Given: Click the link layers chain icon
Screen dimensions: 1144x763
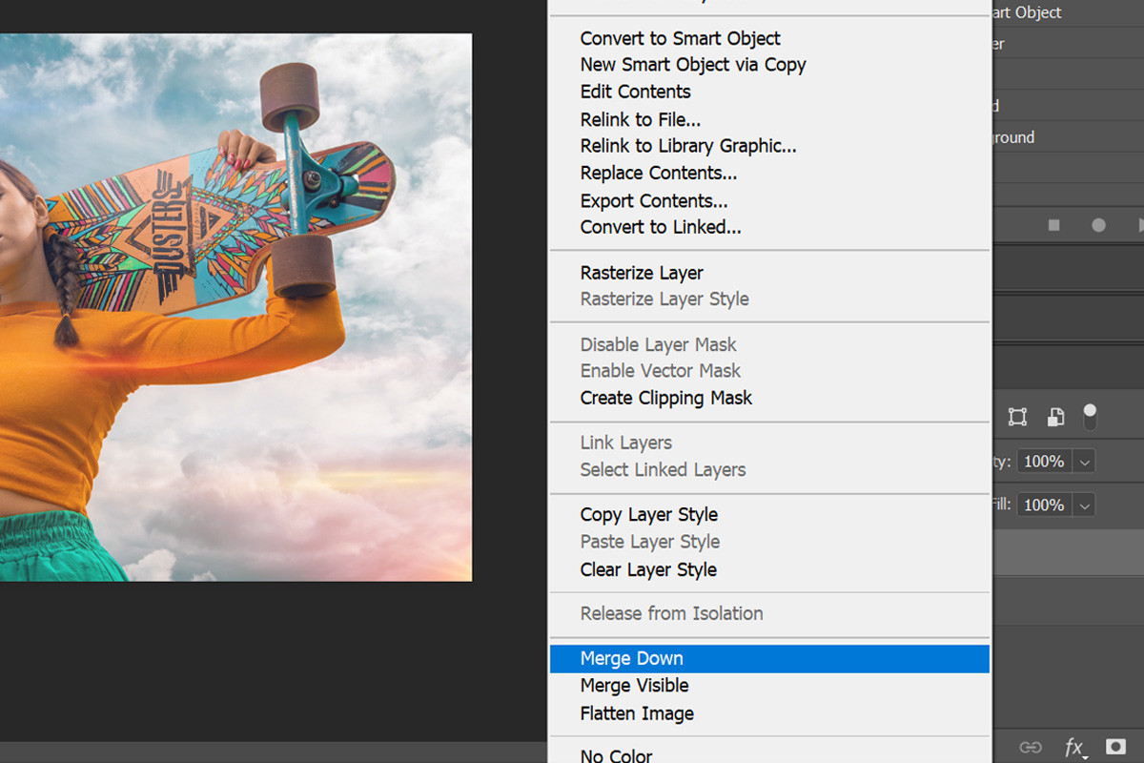Looking at the screenshot, I should [x=1030, y=747].
